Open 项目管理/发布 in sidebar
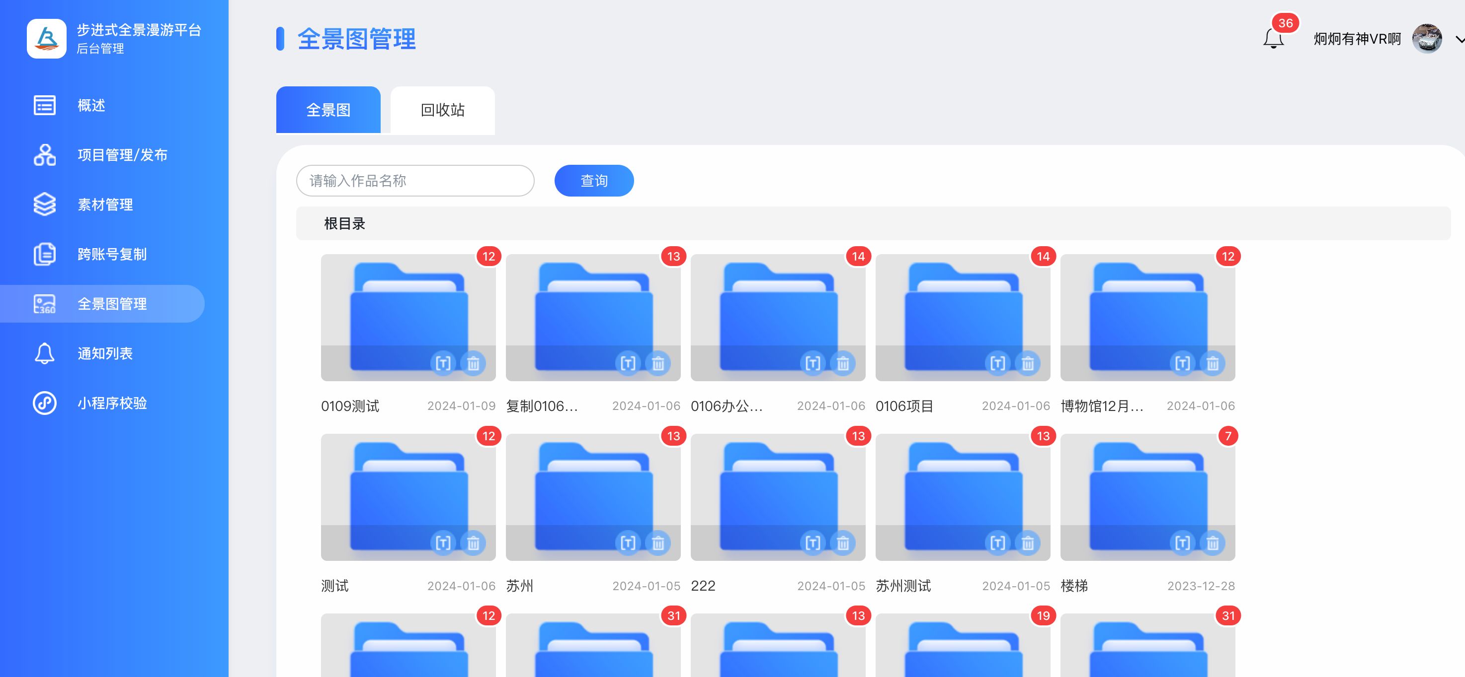This screenshot has height=677, width=1465. point(122,155)
